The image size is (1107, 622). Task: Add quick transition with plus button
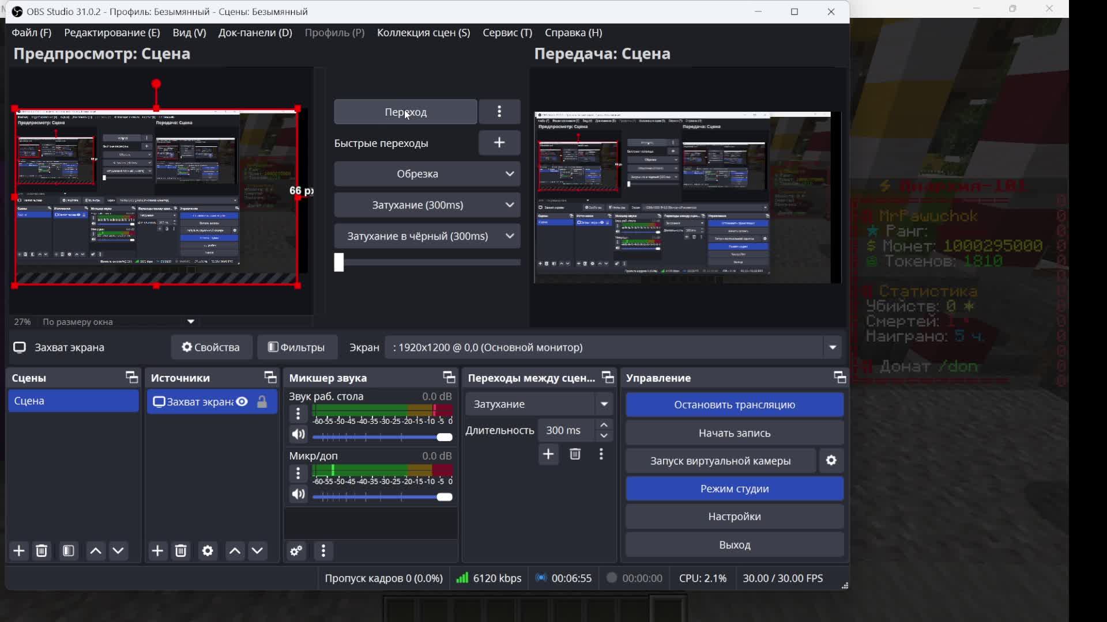click(499, 143)
